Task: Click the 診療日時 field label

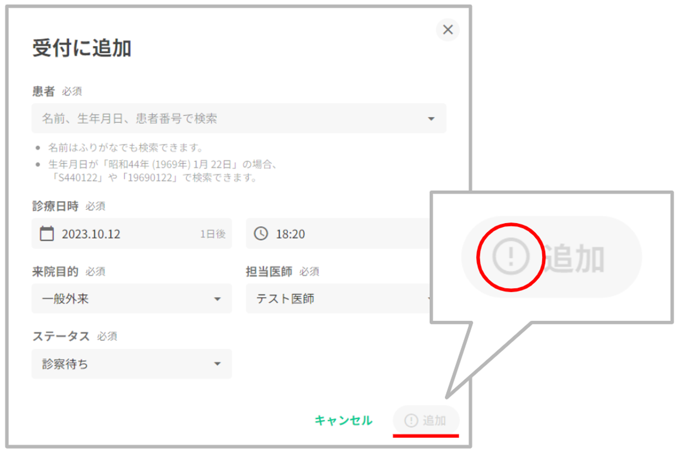Action: (55, 206)
